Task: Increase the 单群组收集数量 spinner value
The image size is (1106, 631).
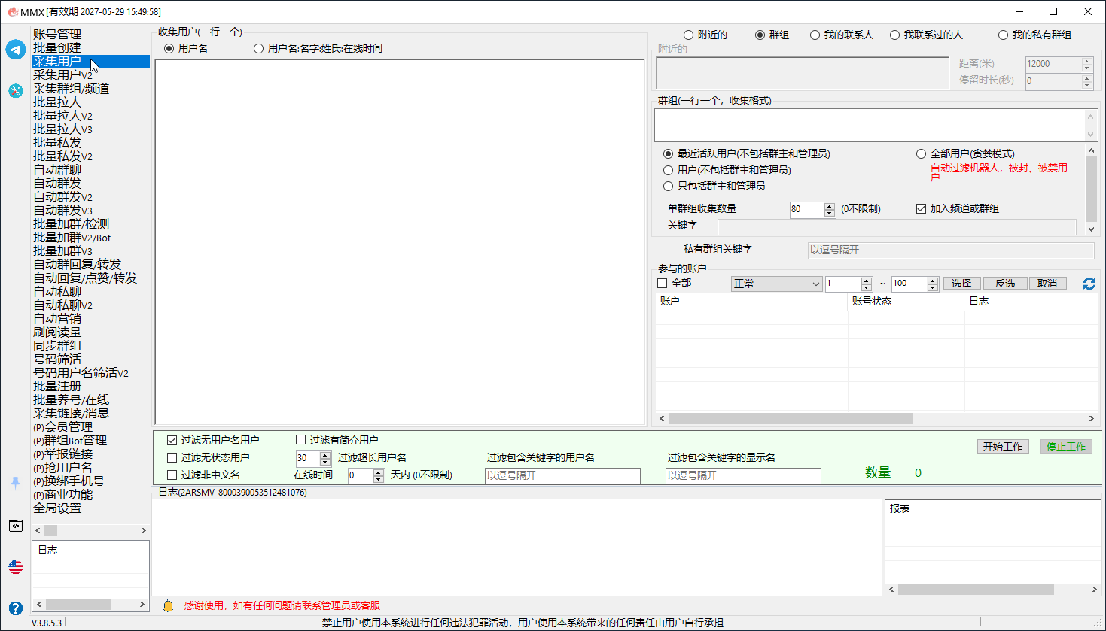Action: point(829,205)
